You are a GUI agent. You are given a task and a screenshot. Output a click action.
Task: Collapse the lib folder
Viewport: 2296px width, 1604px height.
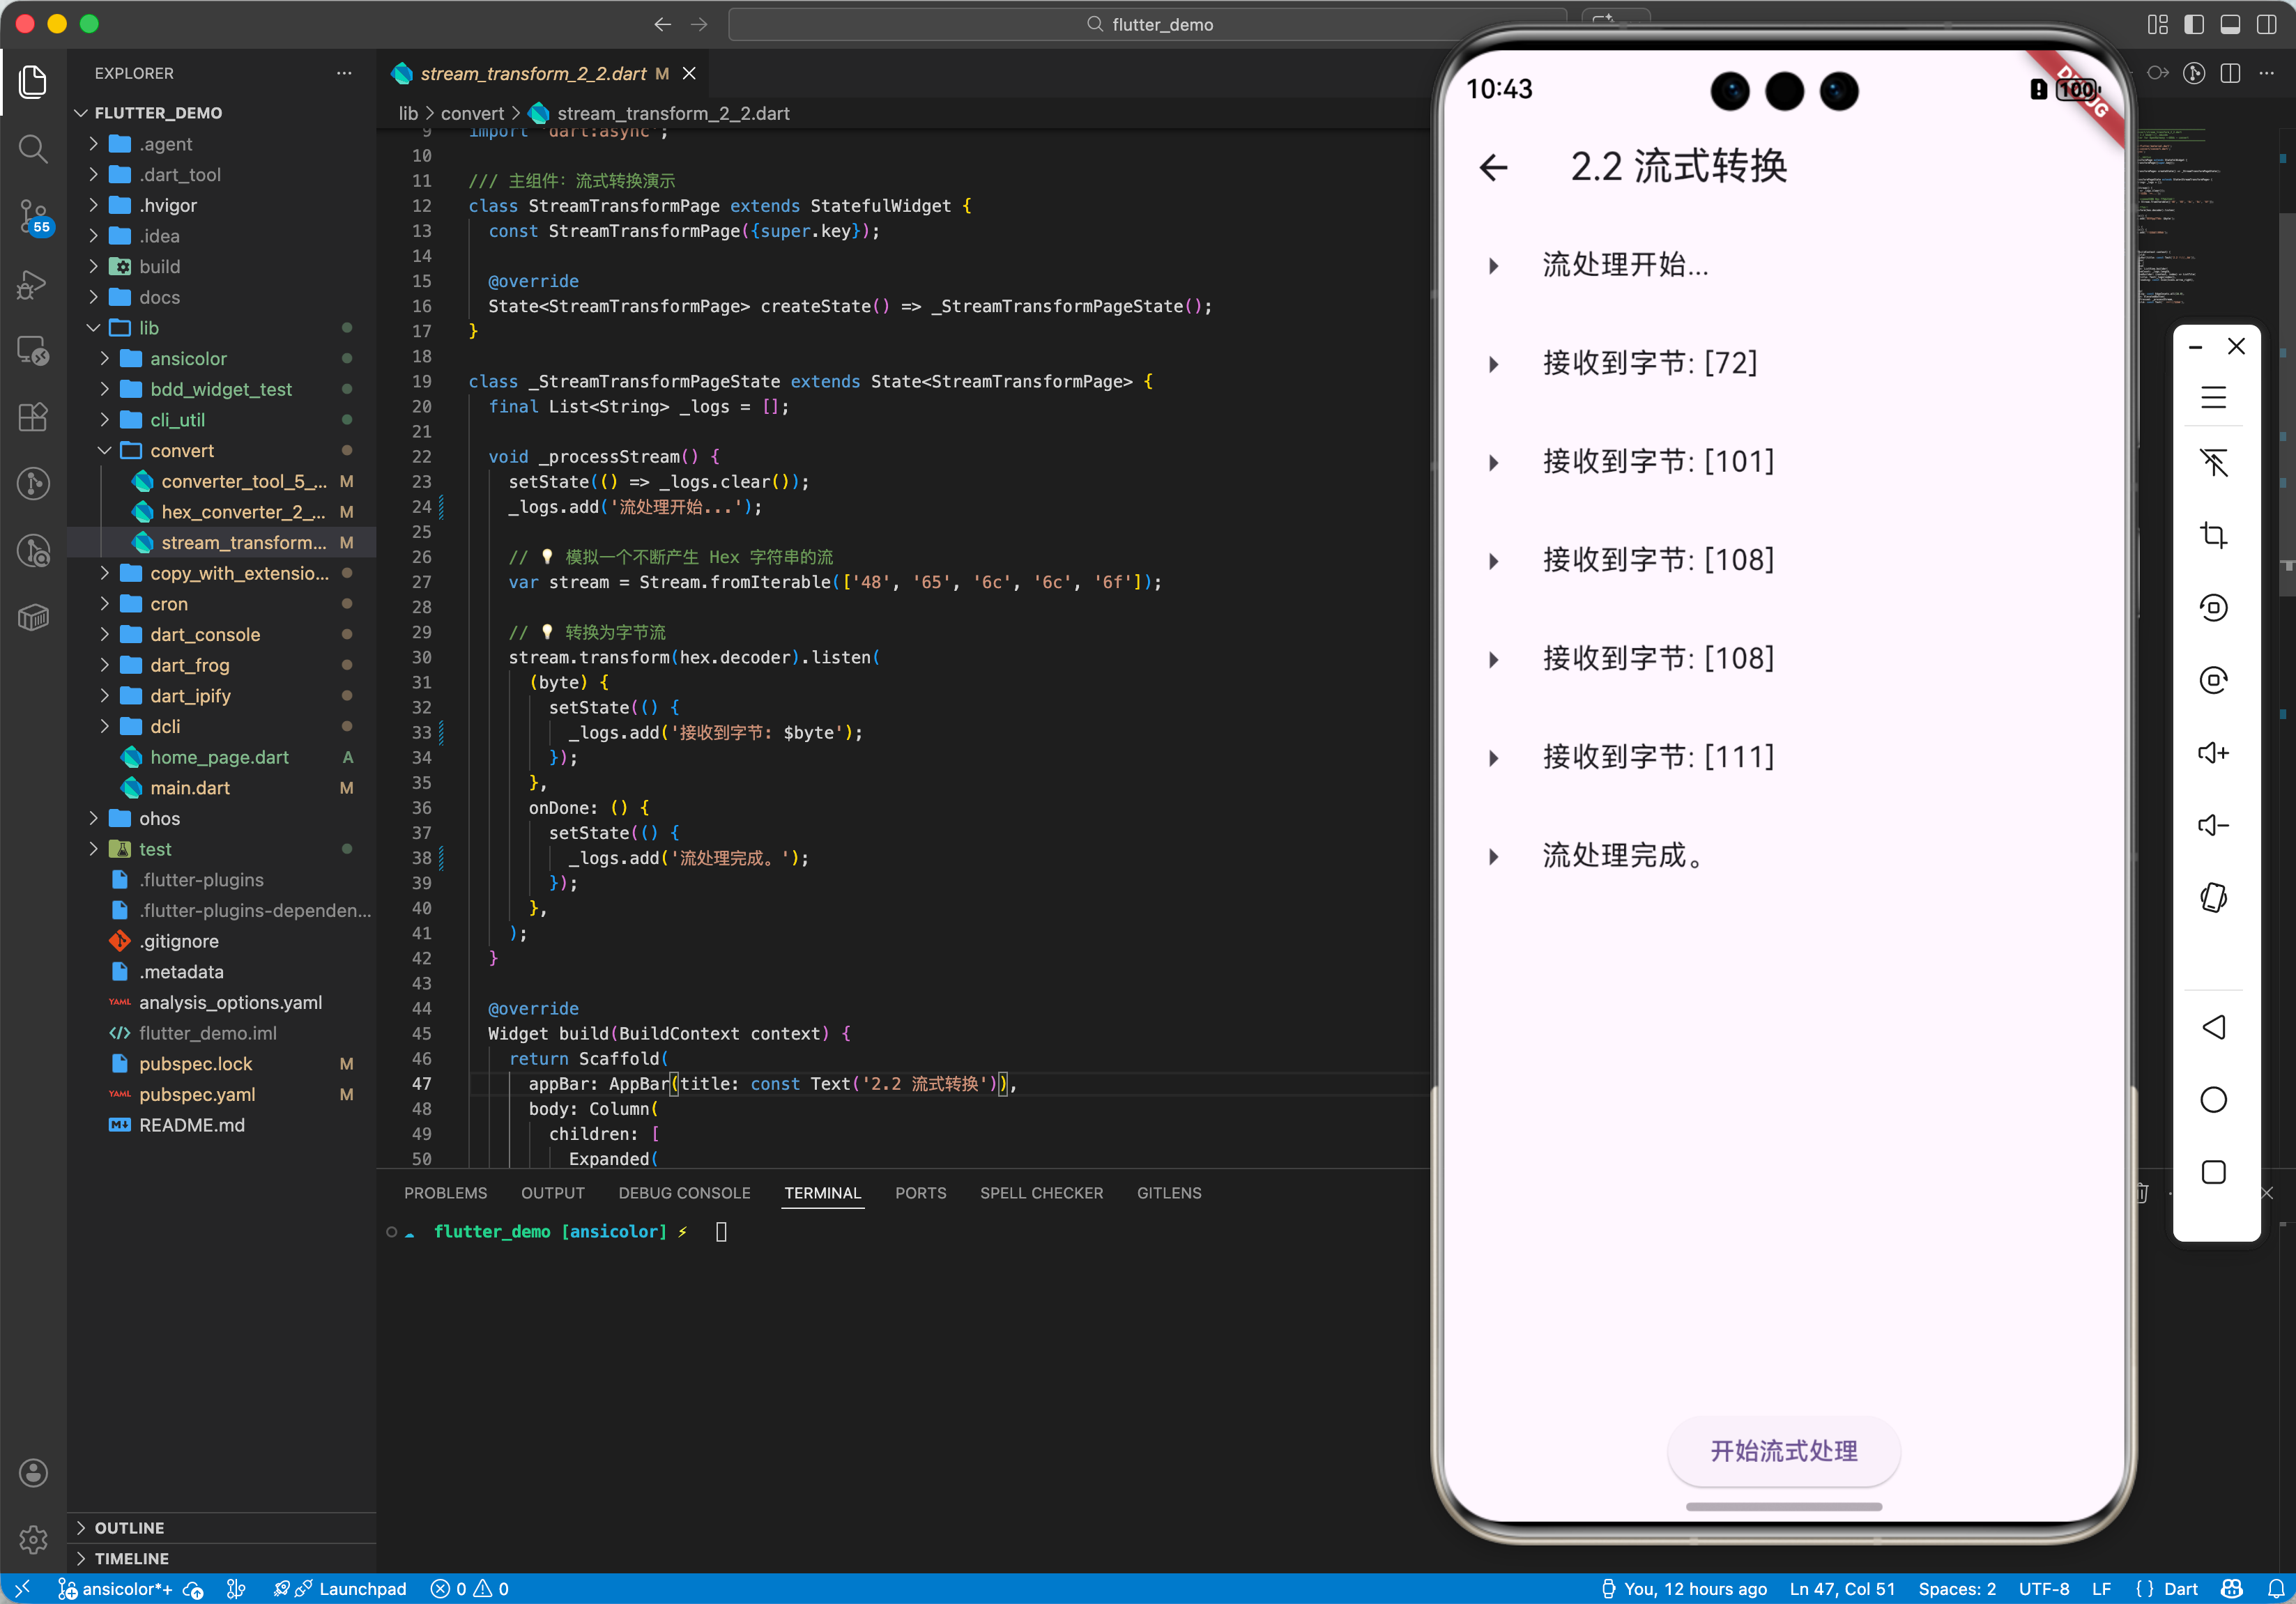pyautogui.click(x=221, y=327)
